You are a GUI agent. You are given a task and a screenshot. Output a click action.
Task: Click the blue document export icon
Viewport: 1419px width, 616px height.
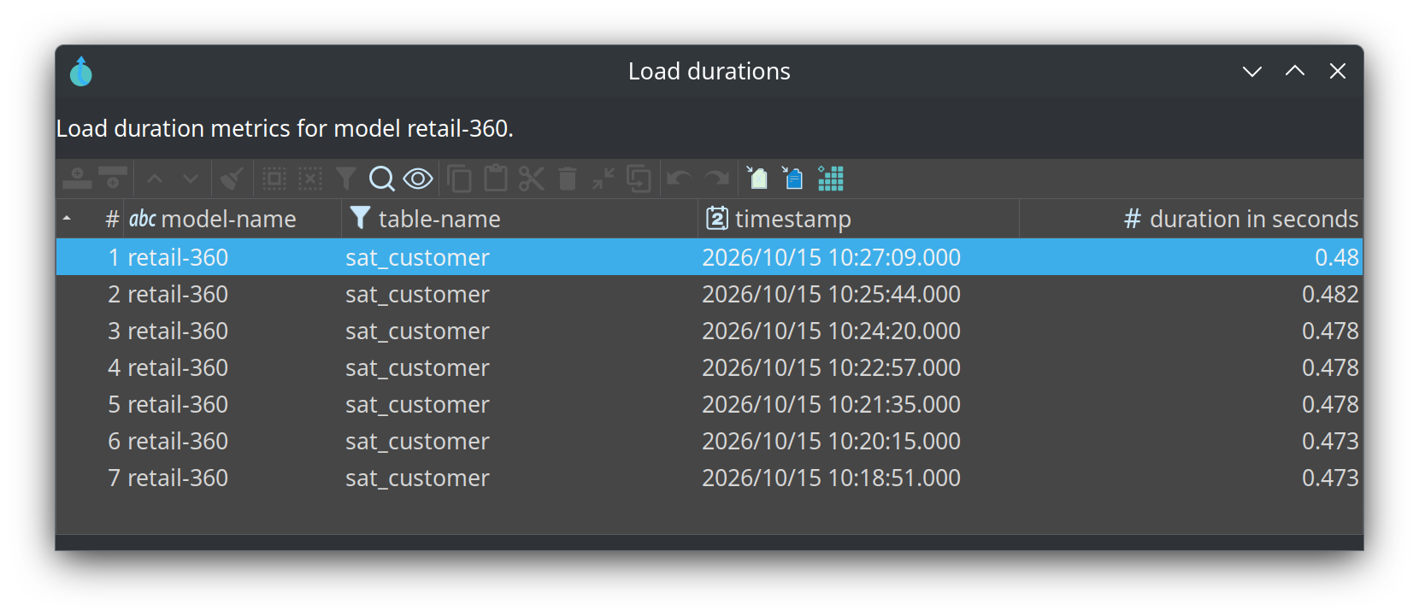[x=792, y=178]
